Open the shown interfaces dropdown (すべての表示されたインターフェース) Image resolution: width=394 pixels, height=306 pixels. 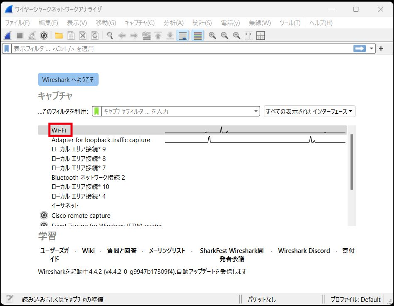(x=309, y=112)
